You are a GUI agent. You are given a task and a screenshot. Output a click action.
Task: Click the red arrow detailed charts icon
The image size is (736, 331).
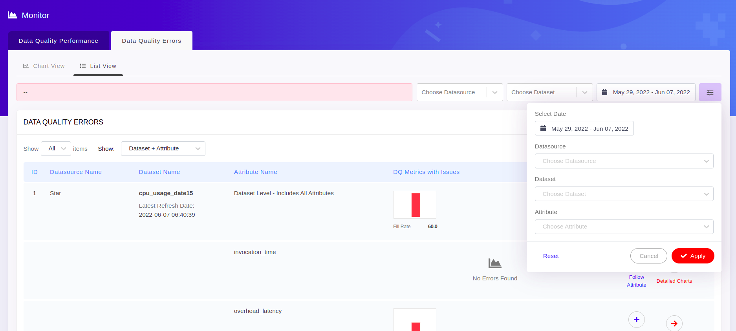click(x=674, y=323)
